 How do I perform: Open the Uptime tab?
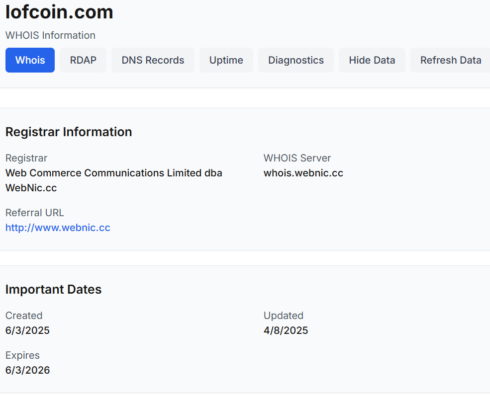coord(226,60)
